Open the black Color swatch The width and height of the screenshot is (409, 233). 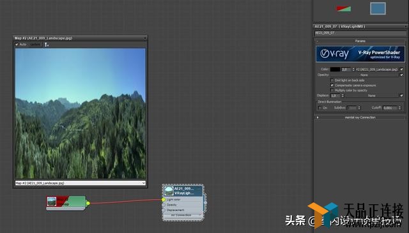pyautogui.click(x=335, y=70)
